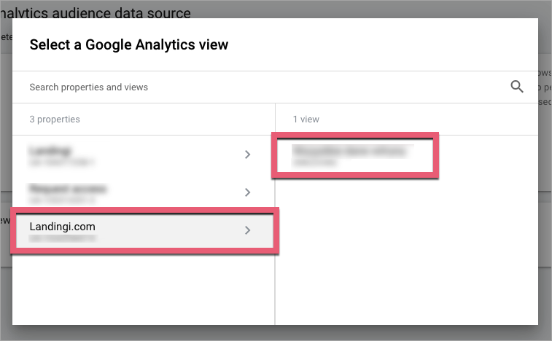The height and width of the screenshot is (341, 552).
Task: Click the '3 properties' column header
Action: coord(55,119)
